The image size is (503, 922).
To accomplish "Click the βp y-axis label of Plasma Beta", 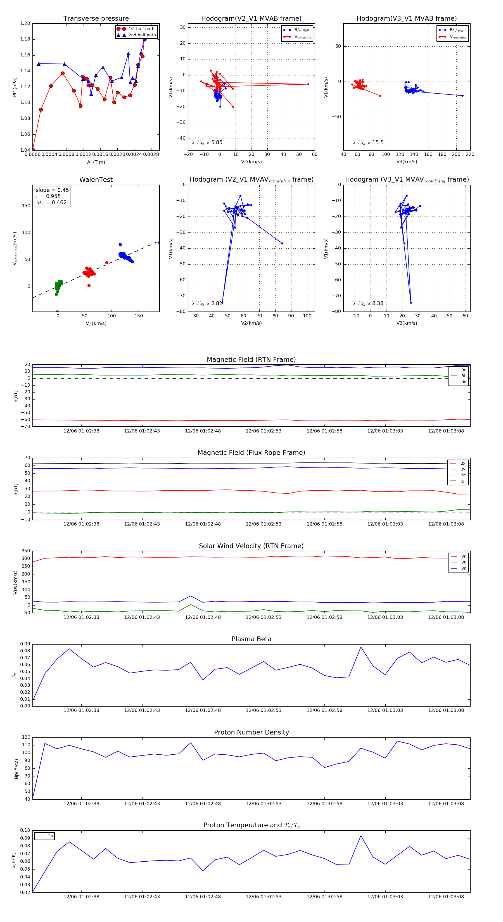I will click(x=14, y=675).
